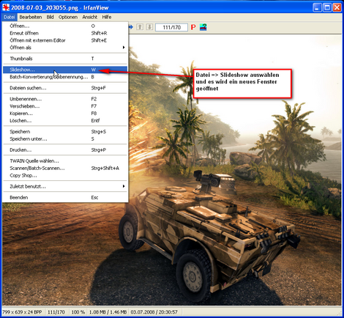Choose Batch-Konvertierung/Umbenennung... entry
344x318 pixels.
pos(65,77)
